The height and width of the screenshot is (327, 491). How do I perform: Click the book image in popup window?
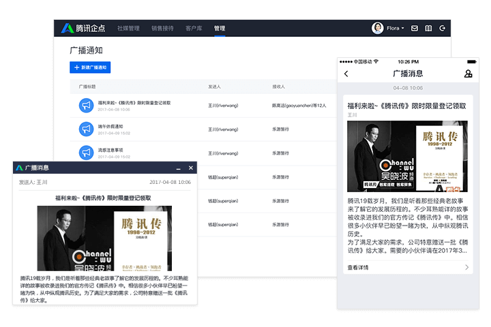coord(104,238)
